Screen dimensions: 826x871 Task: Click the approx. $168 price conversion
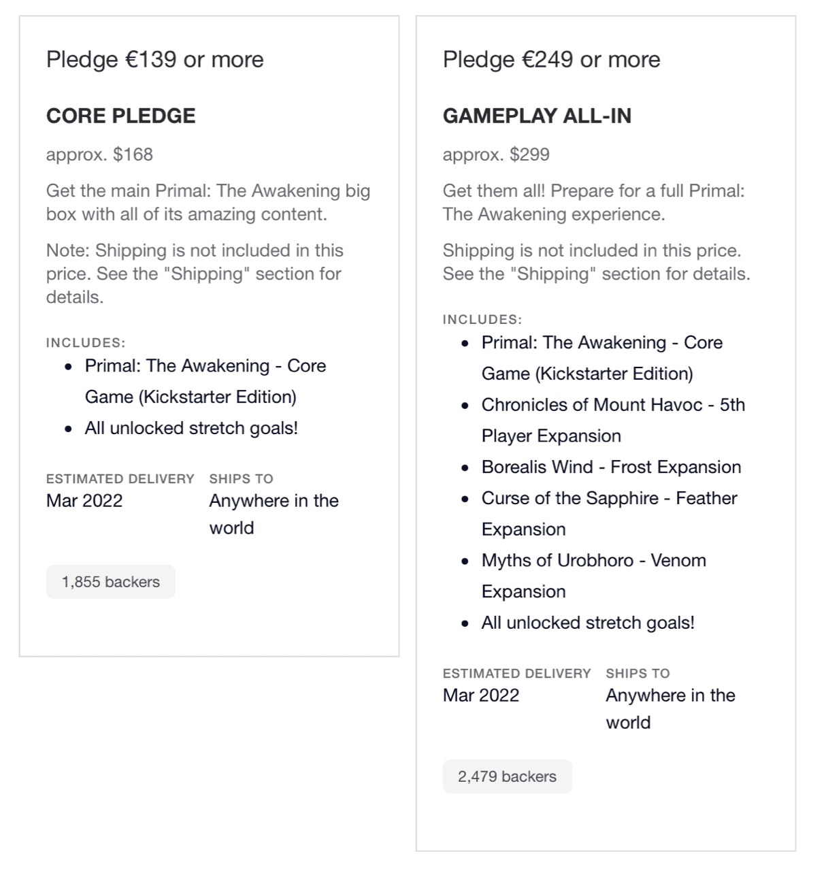coord(99,154)
